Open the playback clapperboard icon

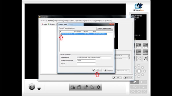[79, 87]
